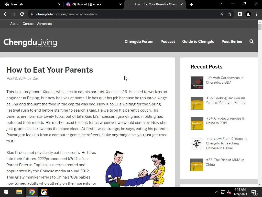Switch to the New Tab tab
The image size is (262, 197).
tap(31, 4)
